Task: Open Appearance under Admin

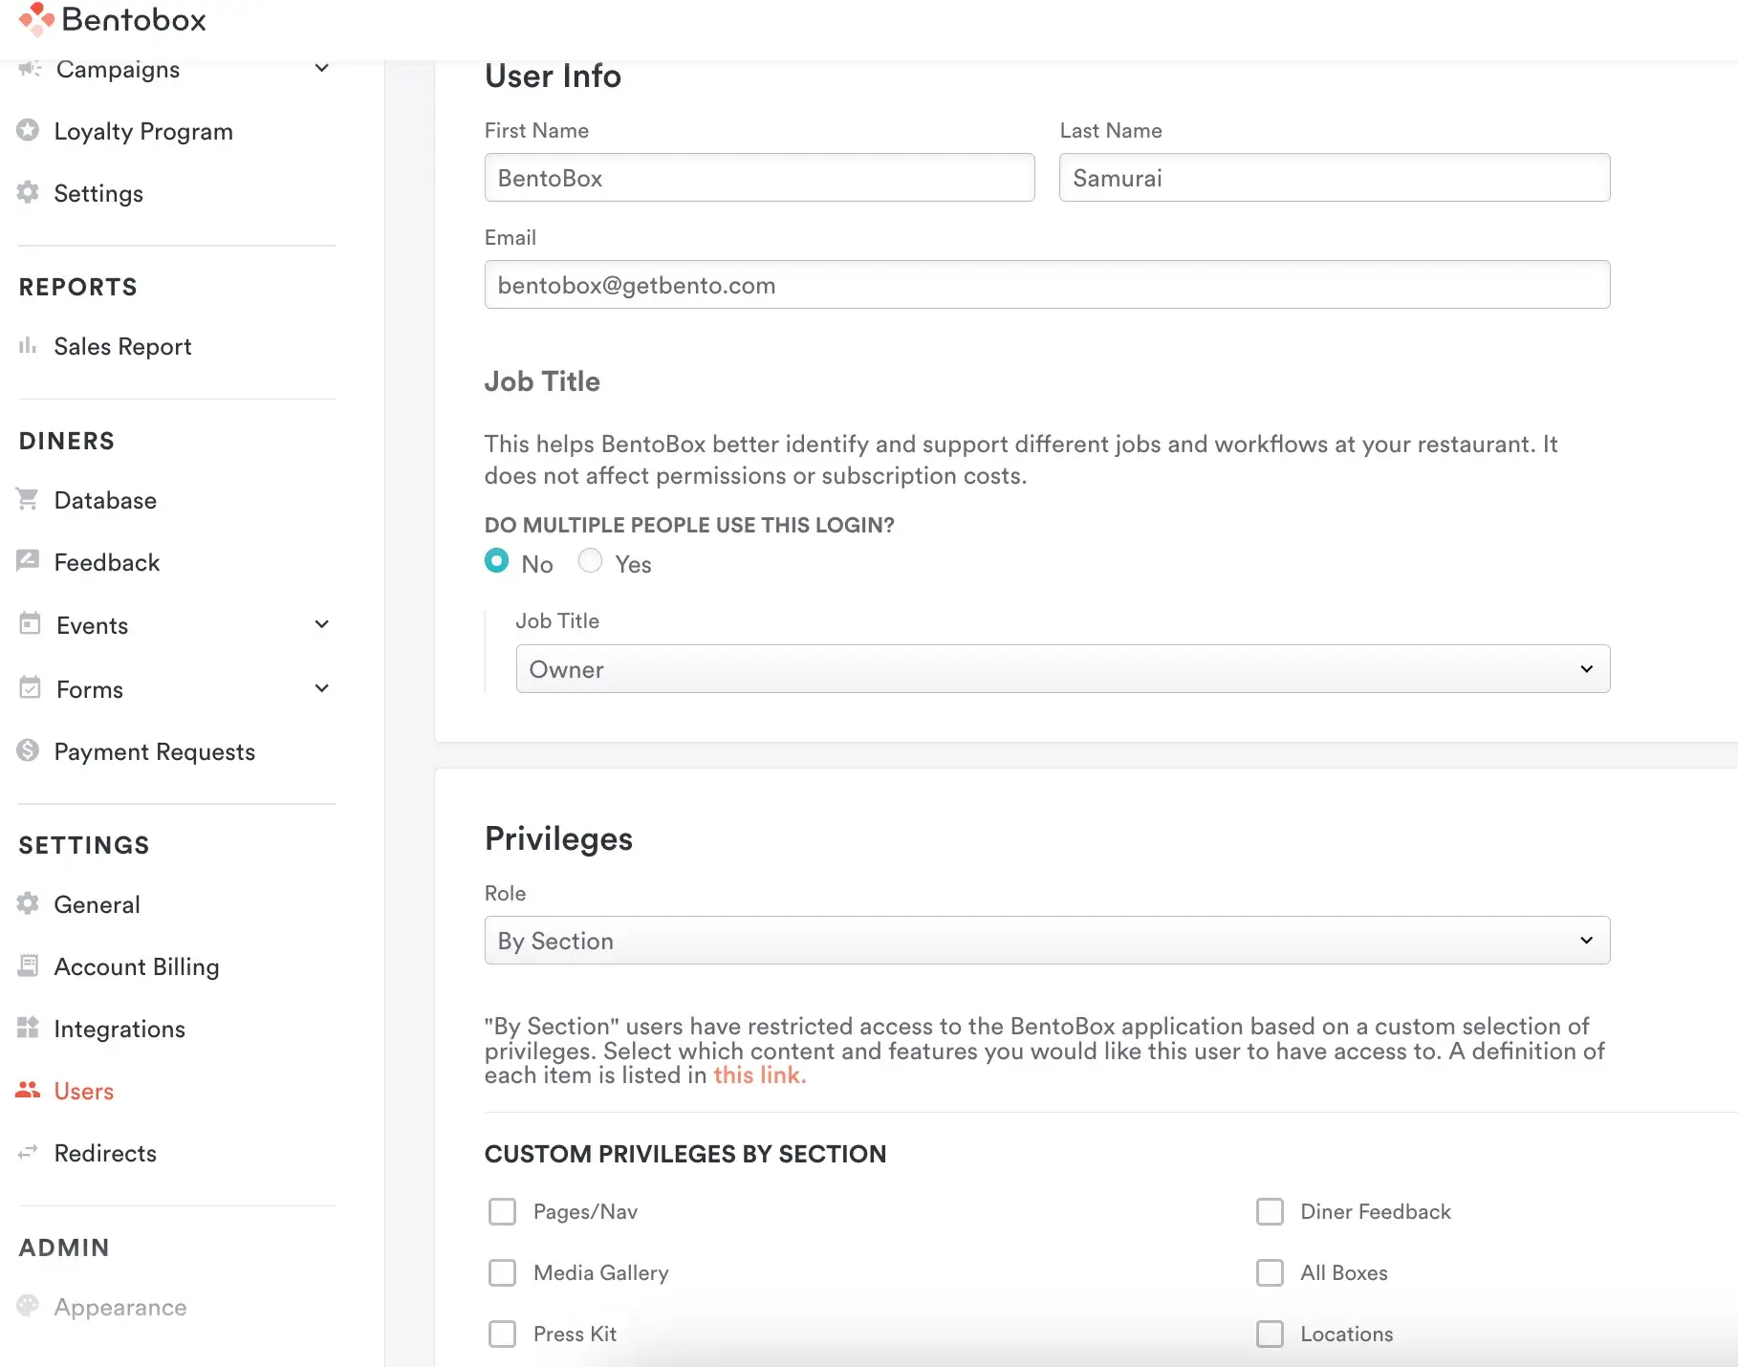Action: click(x=120, y=1307)
